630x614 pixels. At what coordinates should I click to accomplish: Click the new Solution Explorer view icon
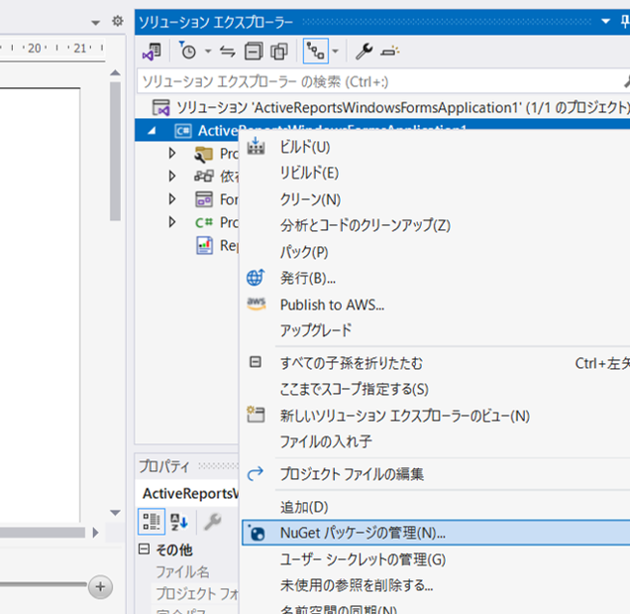(256, 415)
